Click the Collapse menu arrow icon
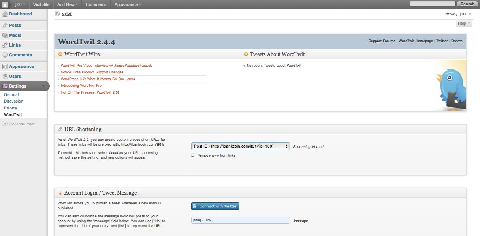 pyautogui.click(x=4, y=124)
